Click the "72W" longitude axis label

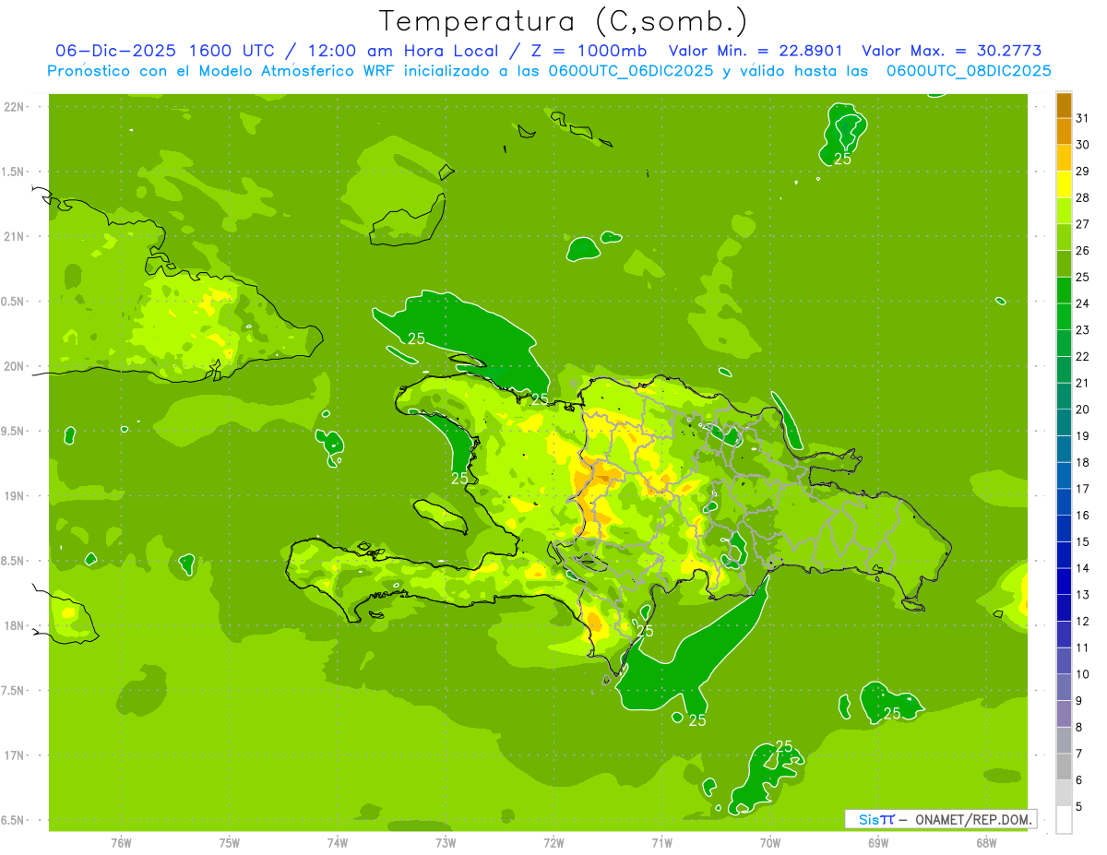click(553, 843)
